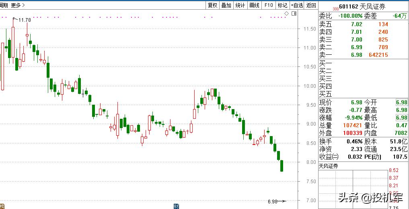
Task: Click the 股本 51.8亿 value
Action: click(400, 142)
